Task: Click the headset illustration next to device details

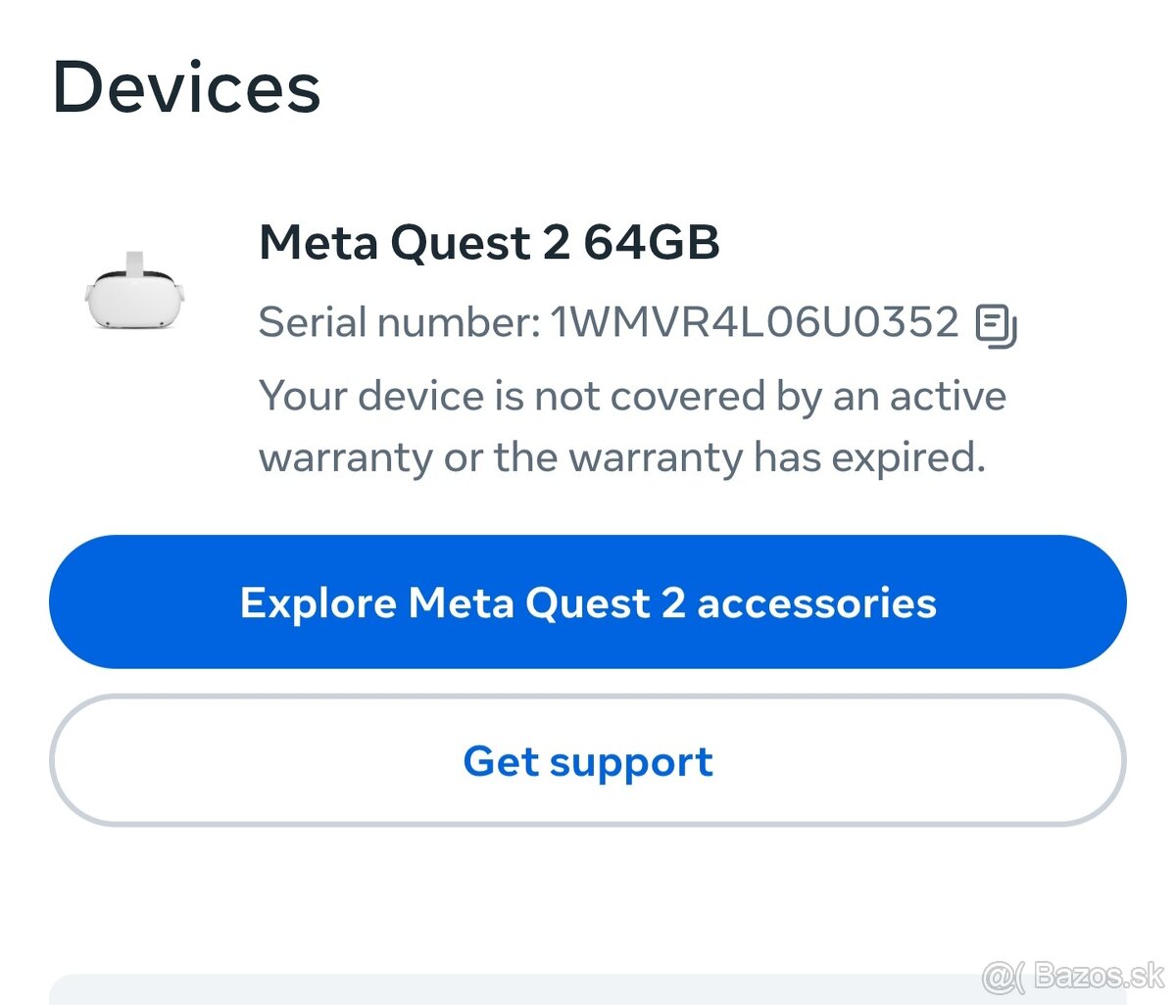Action: click(x=133, y=294)
